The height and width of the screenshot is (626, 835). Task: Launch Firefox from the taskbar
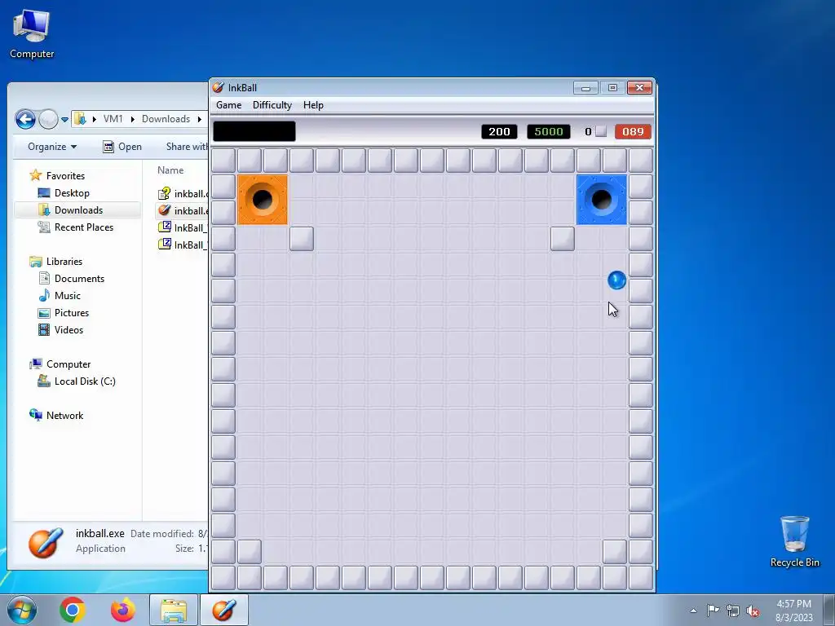[123, 610]
